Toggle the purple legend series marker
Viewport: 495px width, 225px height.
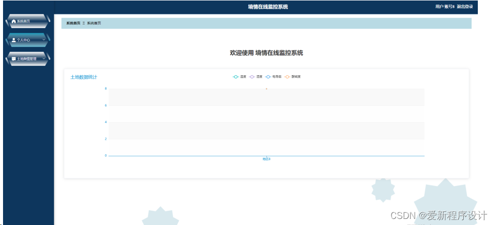(252, 77)
